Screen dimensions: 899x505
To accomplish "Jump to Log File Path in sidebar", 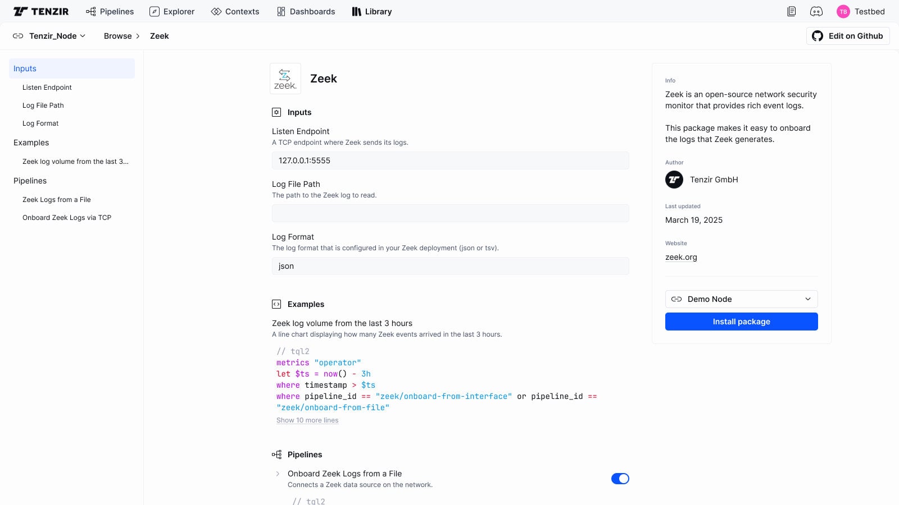I will pos(43,105).
